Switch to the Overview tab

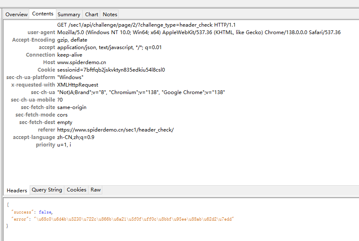(16, 14)
